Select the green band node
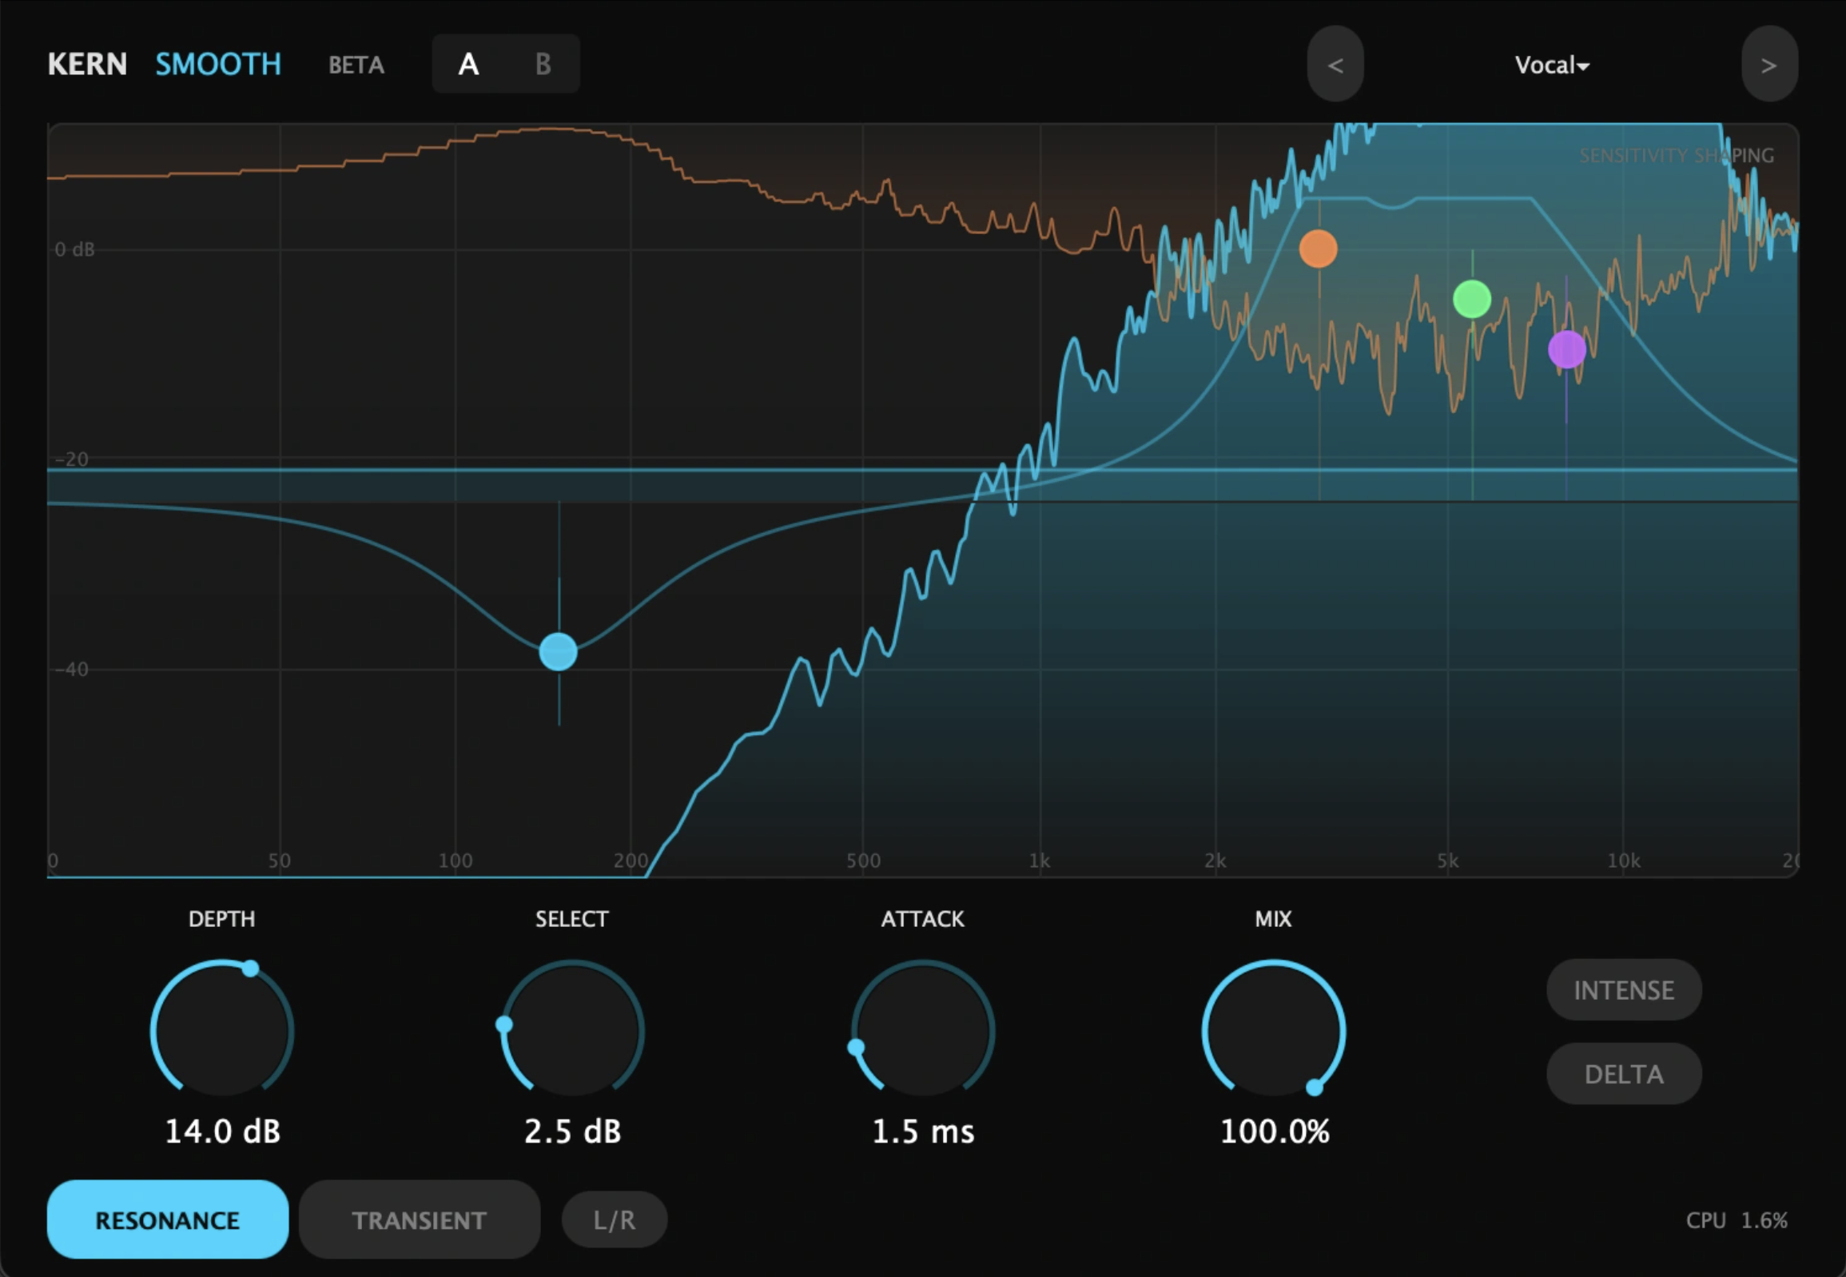 click(1471, 299)
